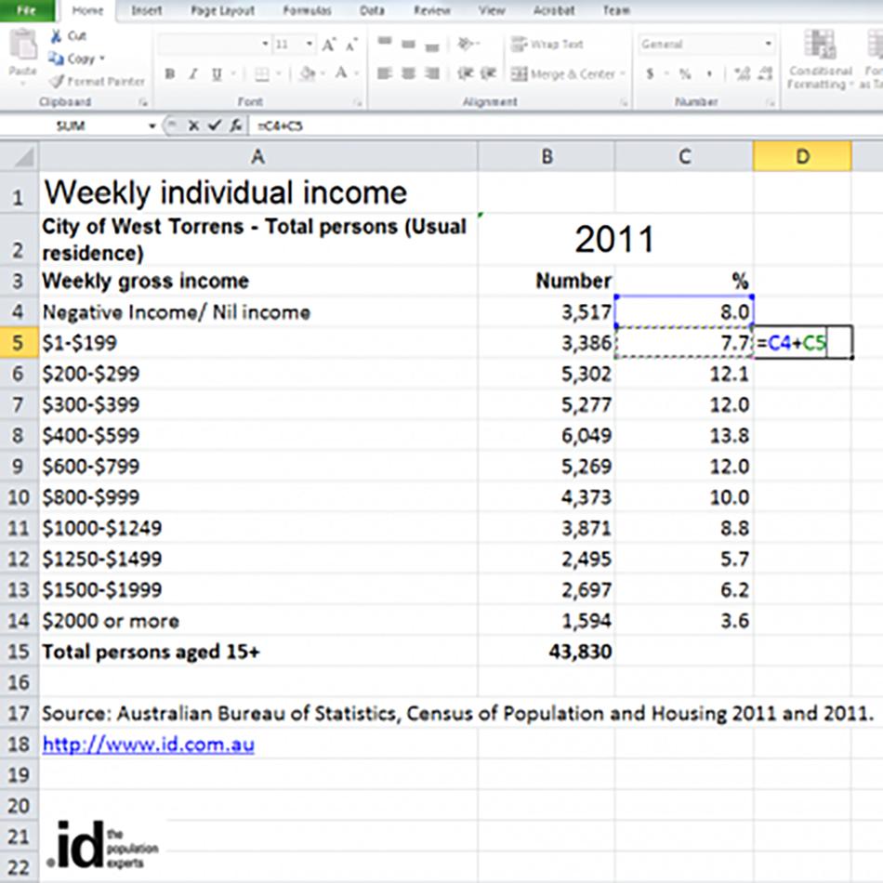Screen dimensions: 883x883
Task: Increase font size with Grow Font
Action: coord(329,45)
